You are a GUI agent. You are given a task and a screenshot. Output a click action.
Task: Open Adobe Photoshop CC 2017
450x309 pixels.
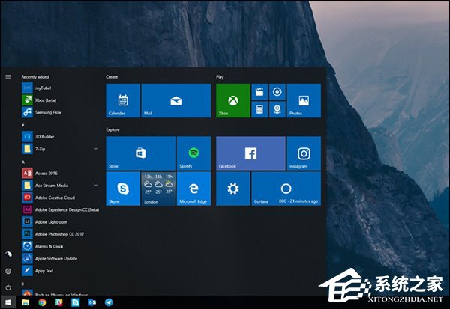[x=60, y=234]
